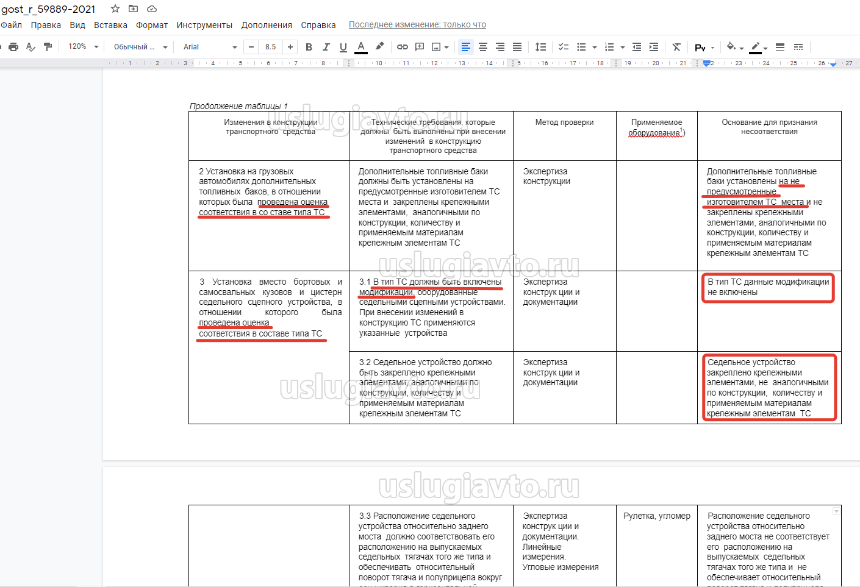Open the text color picker
Image resolution: width=860 pixels, height=587 pixels.
[361, 47]
